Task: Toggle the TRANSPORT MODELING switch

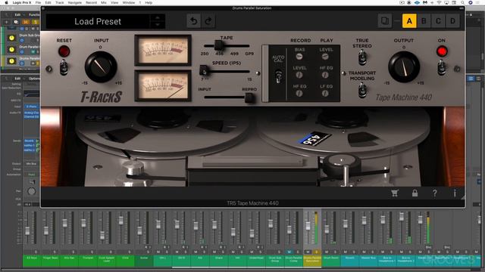Action: tap(362, 91)
